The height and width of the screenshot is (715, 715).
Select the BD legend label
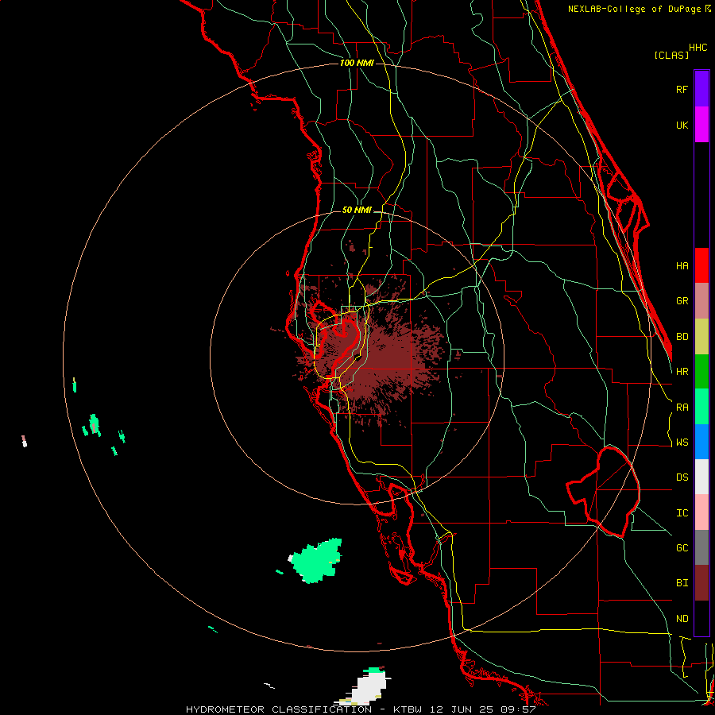pyautogui.click(x=682, y=337)
